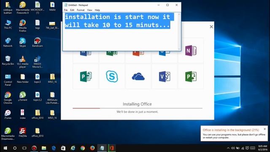Select the FileZilla desktop shortcut
This screenshot has height=152, width=270.
pyautogui.click(x=22, y=132)
